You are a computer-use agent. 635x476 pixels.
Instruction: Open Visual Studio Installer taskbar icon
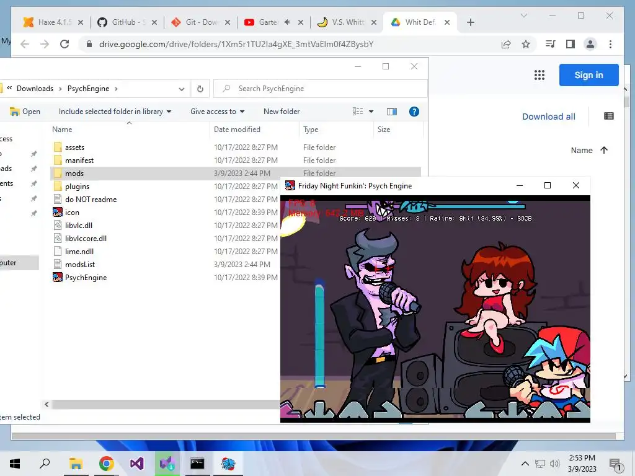[x=167, y=464]
